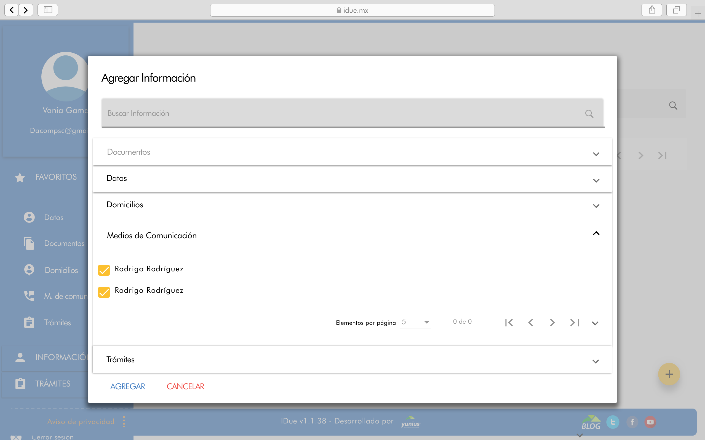Open the TRÁMITES sidebar menu item
The image size is (705, 440).
click(x=52, y=383)
